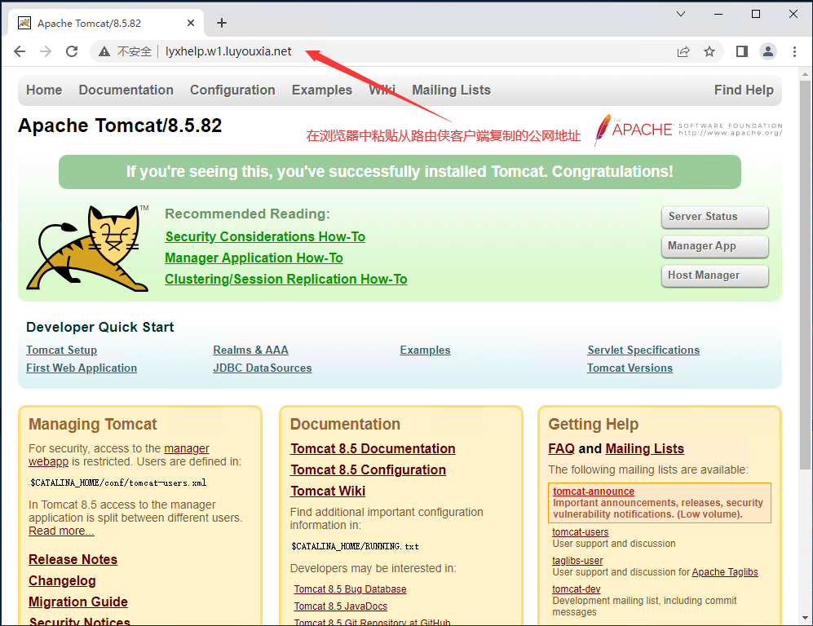The image size is (813, 626).
Task: Open Examples link under Developer Quick Start
Action: pyautogui.click(x=425, y=350)
